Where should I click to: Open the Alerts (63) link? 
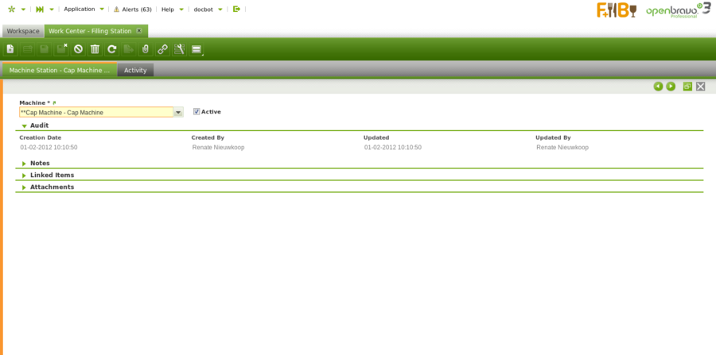click(132, 10)
